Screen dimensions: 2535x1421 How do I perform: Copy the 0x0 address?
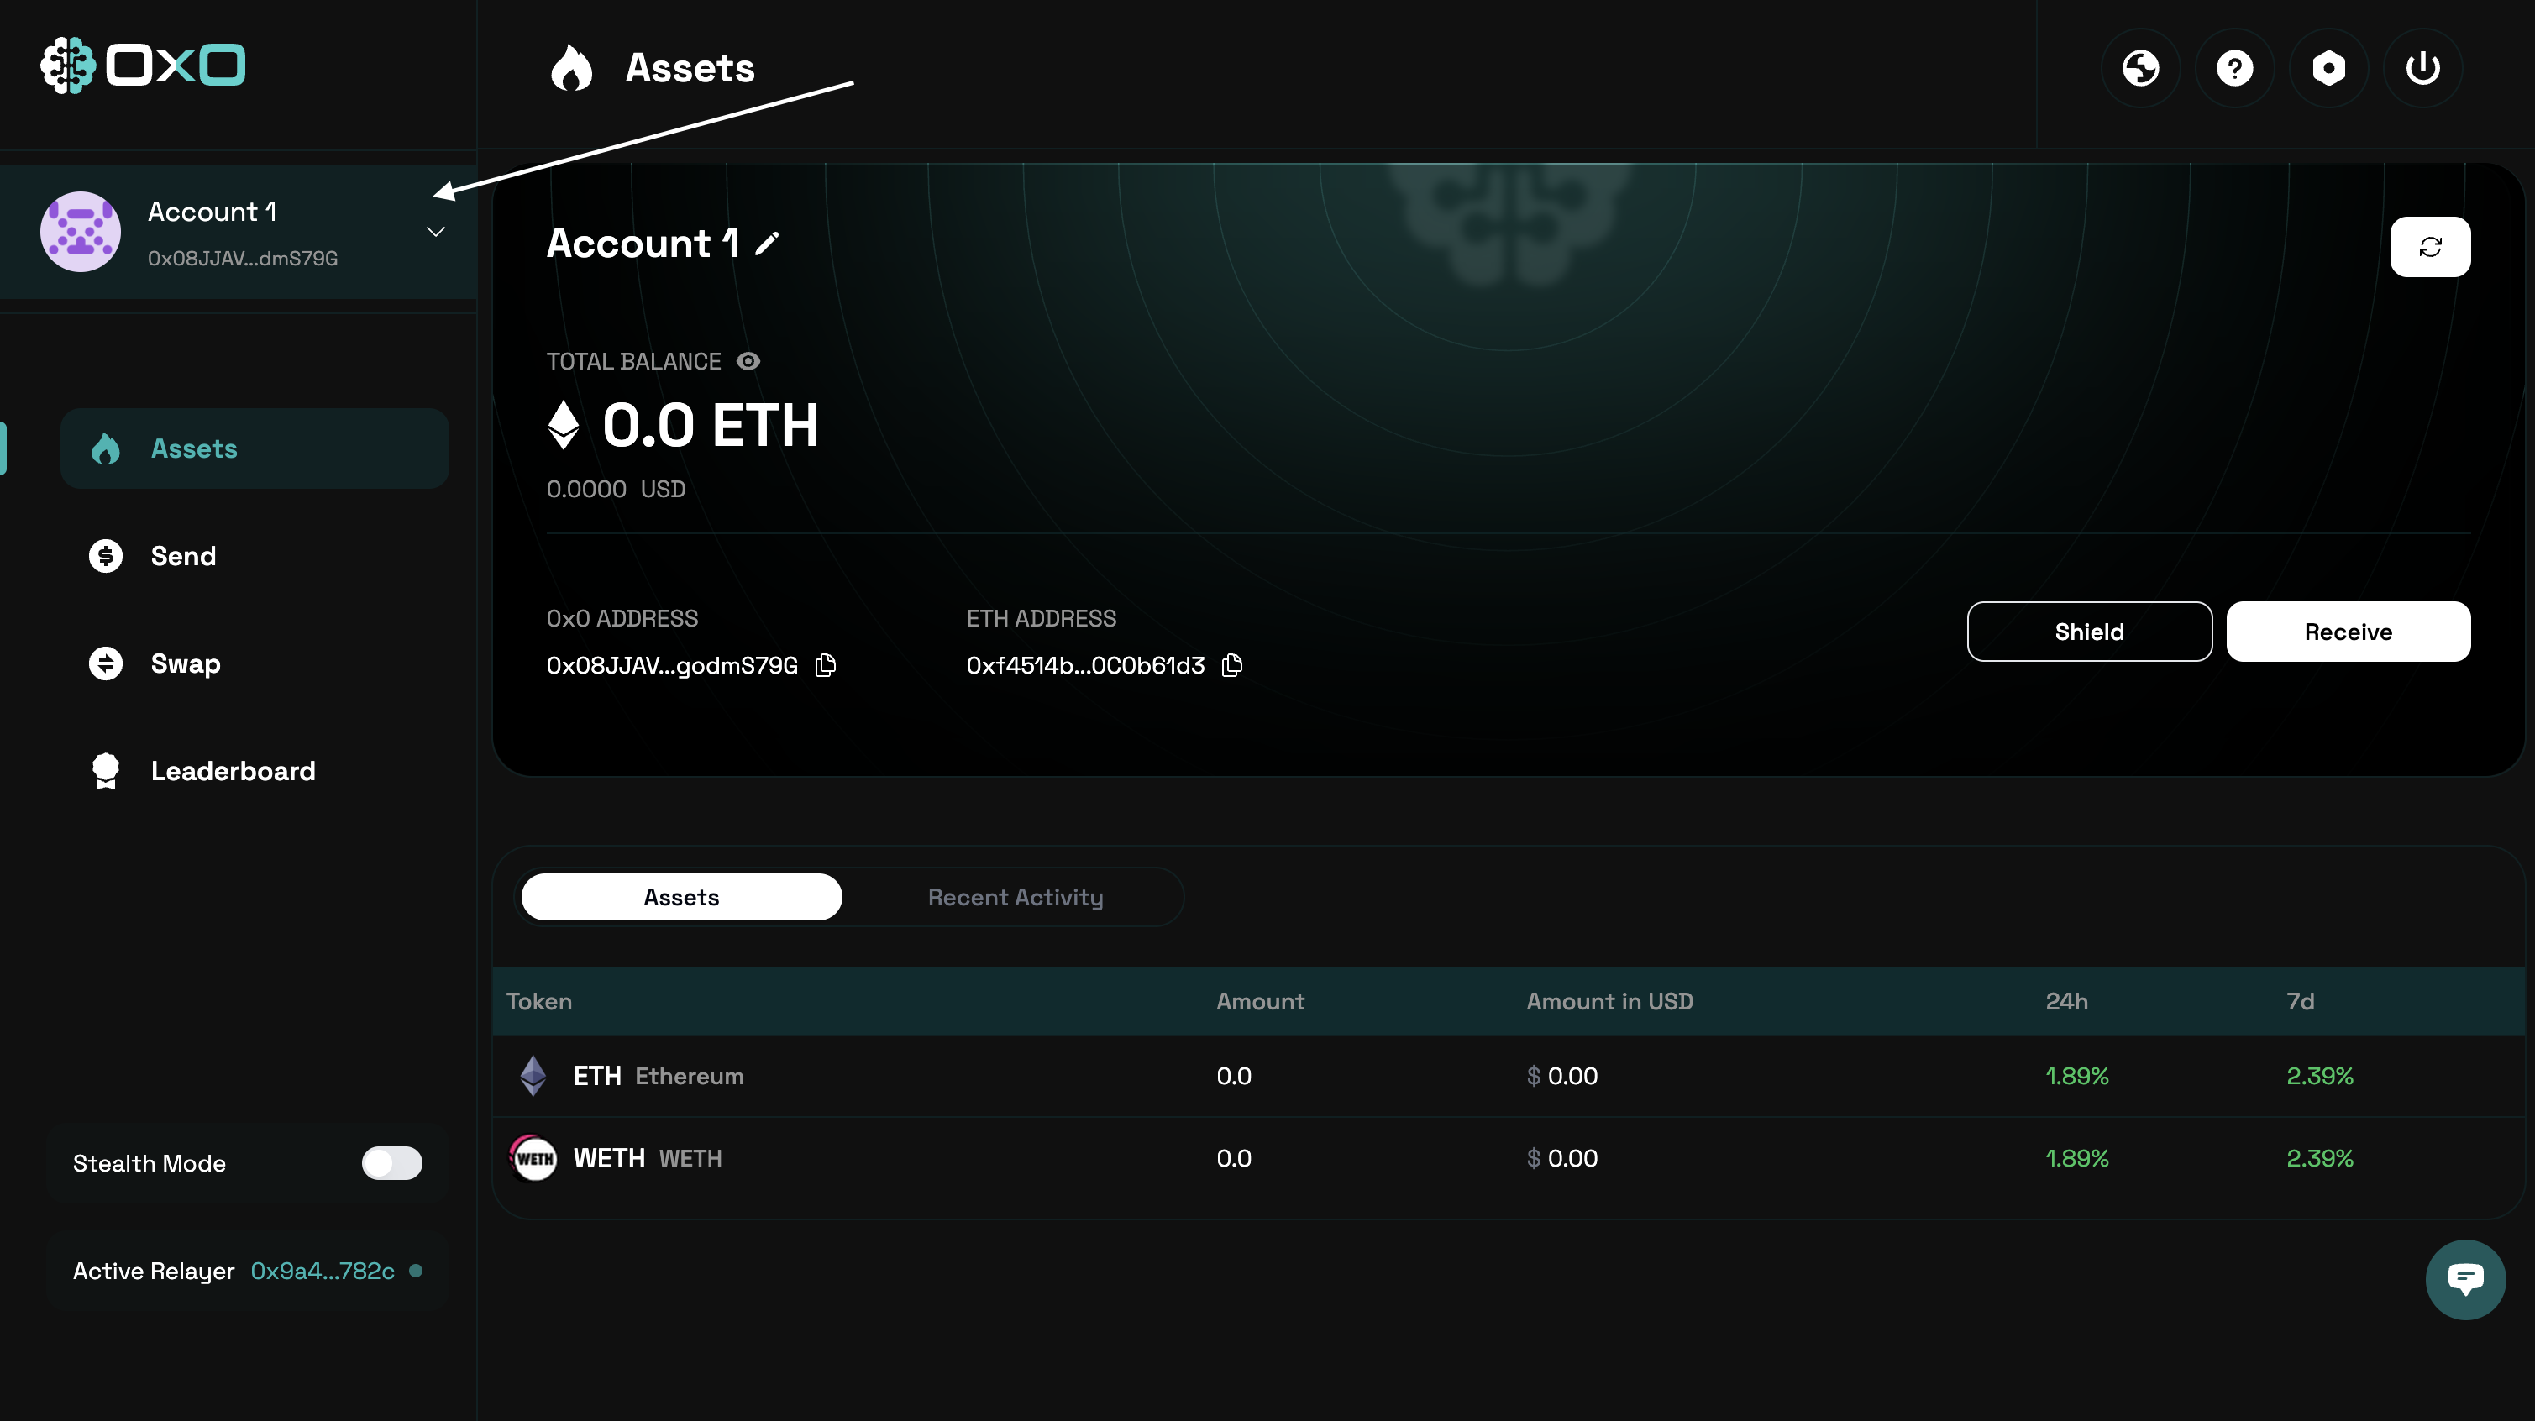(825, 665)
